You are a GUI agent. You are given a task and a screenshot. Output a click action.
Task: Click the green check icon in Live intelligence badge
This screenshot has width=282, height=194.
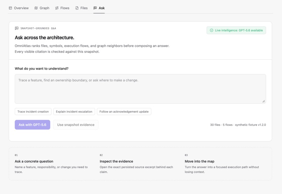coord(211,30)
